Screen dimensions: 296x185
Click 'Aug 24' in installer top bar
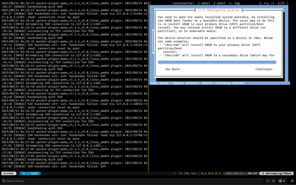269,3
